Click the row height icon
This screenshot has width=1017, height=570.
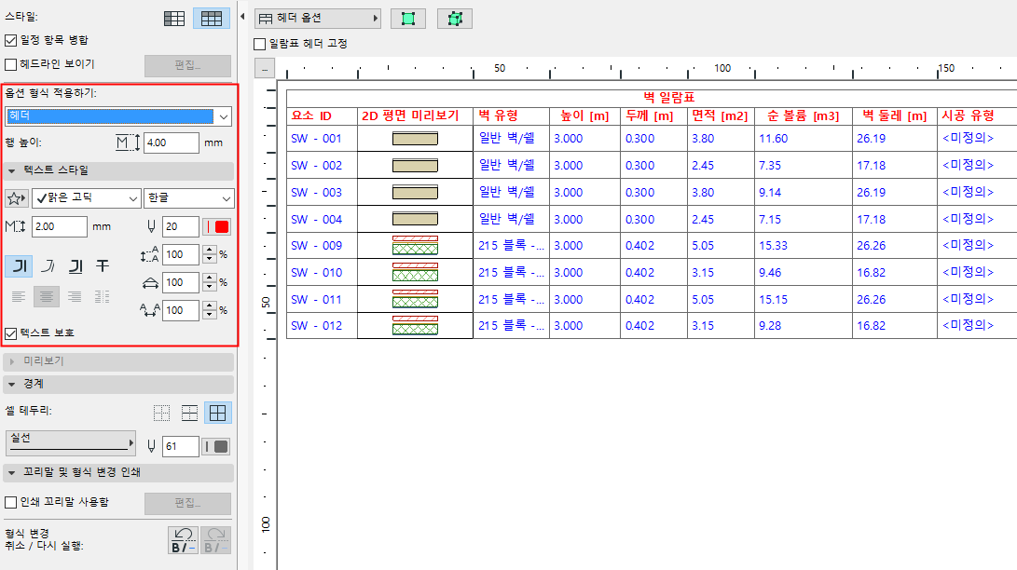128,142
